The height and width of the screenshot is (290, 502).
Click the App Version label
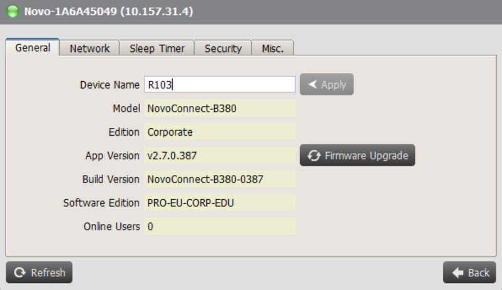[112, 156]
